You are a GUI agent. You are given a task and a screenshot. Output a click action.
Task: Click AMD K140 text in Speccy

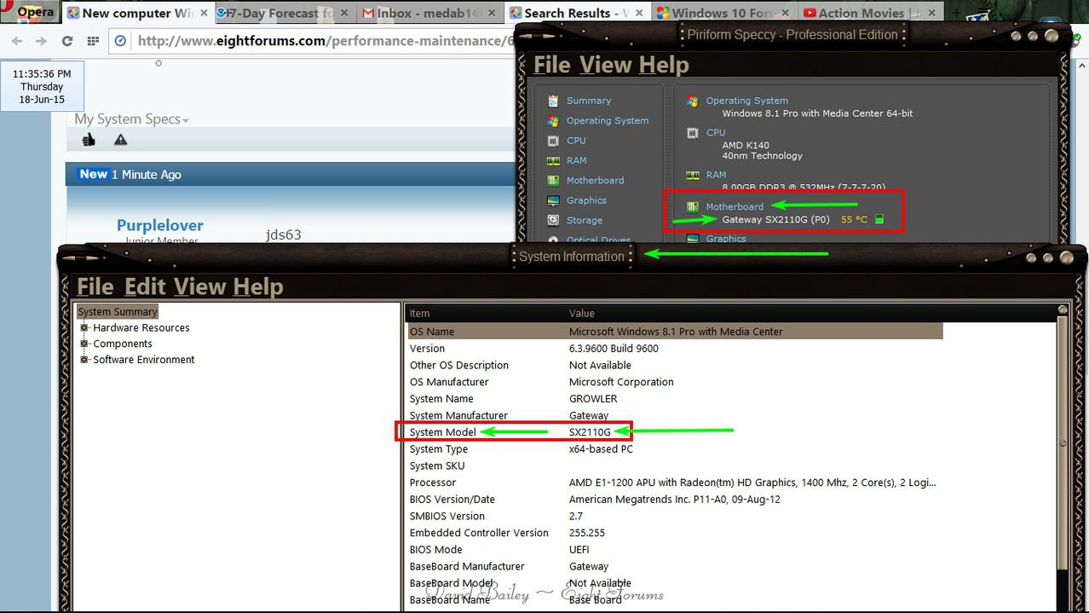click(x=746, y=145)
